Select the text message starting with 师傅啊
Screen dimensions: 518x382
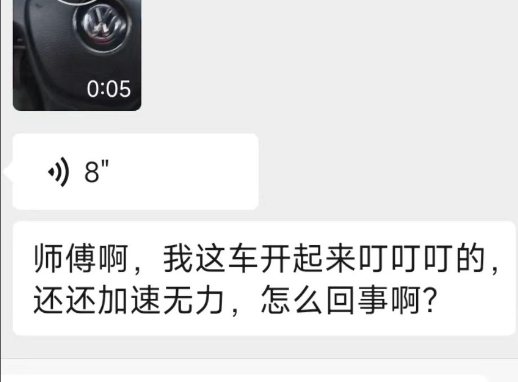[x=264, y=278]
